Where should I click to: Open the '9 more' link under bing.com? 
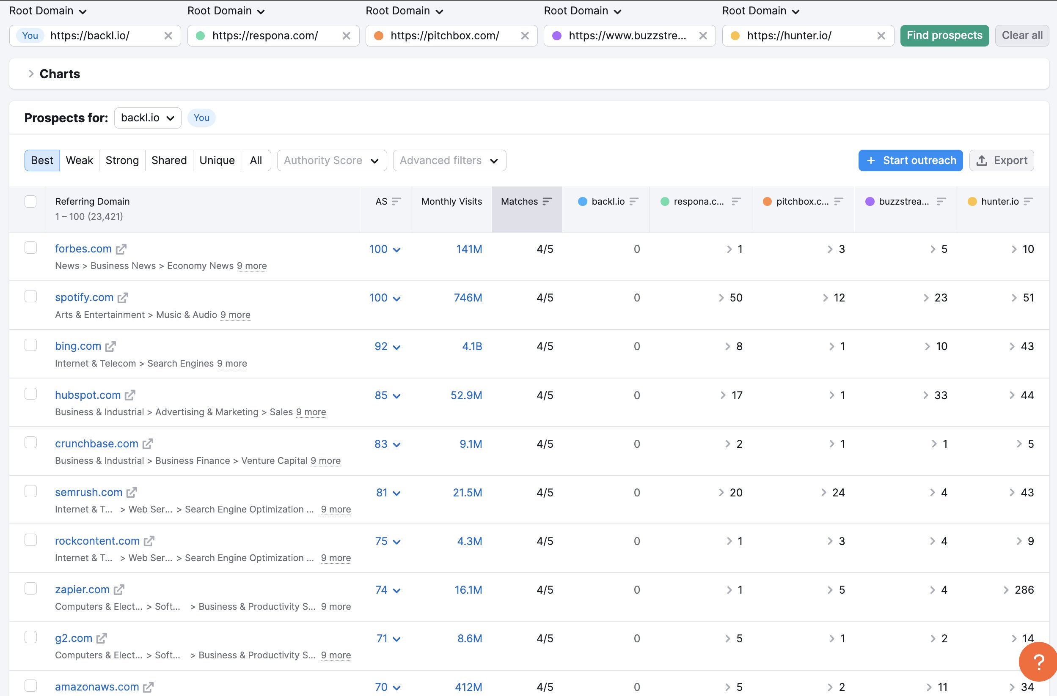point(232,363)
